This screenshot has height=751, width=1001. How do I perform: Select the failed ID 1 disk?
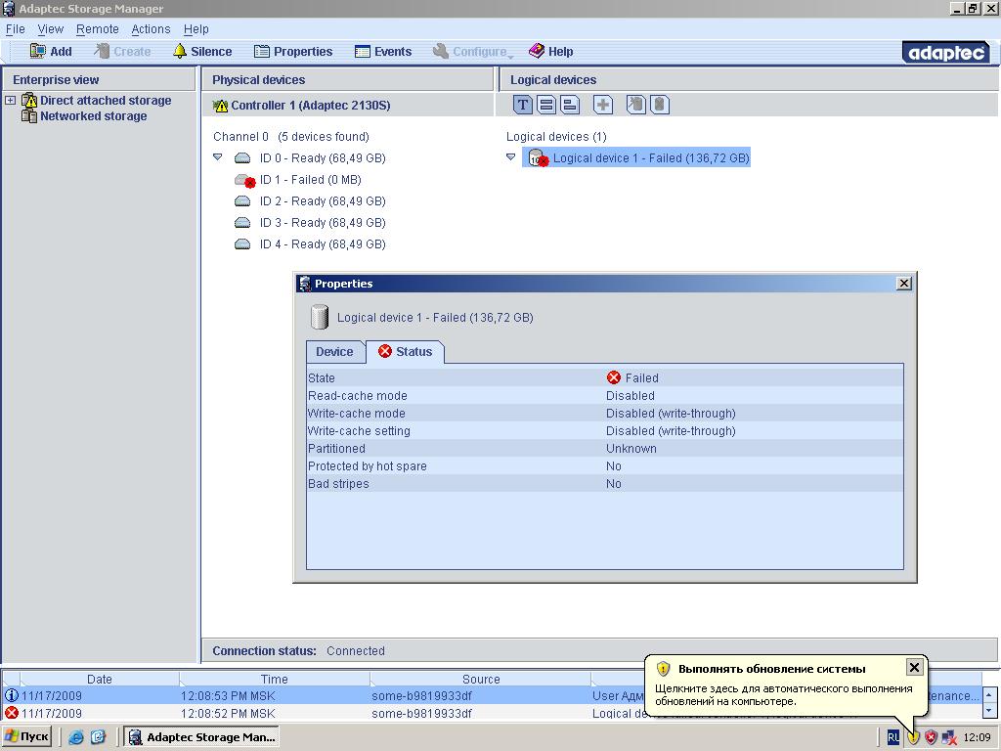pos(309,180)
